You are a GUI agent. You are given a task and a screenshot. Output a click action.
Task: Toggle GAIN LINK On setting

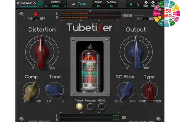pos(111,6)
